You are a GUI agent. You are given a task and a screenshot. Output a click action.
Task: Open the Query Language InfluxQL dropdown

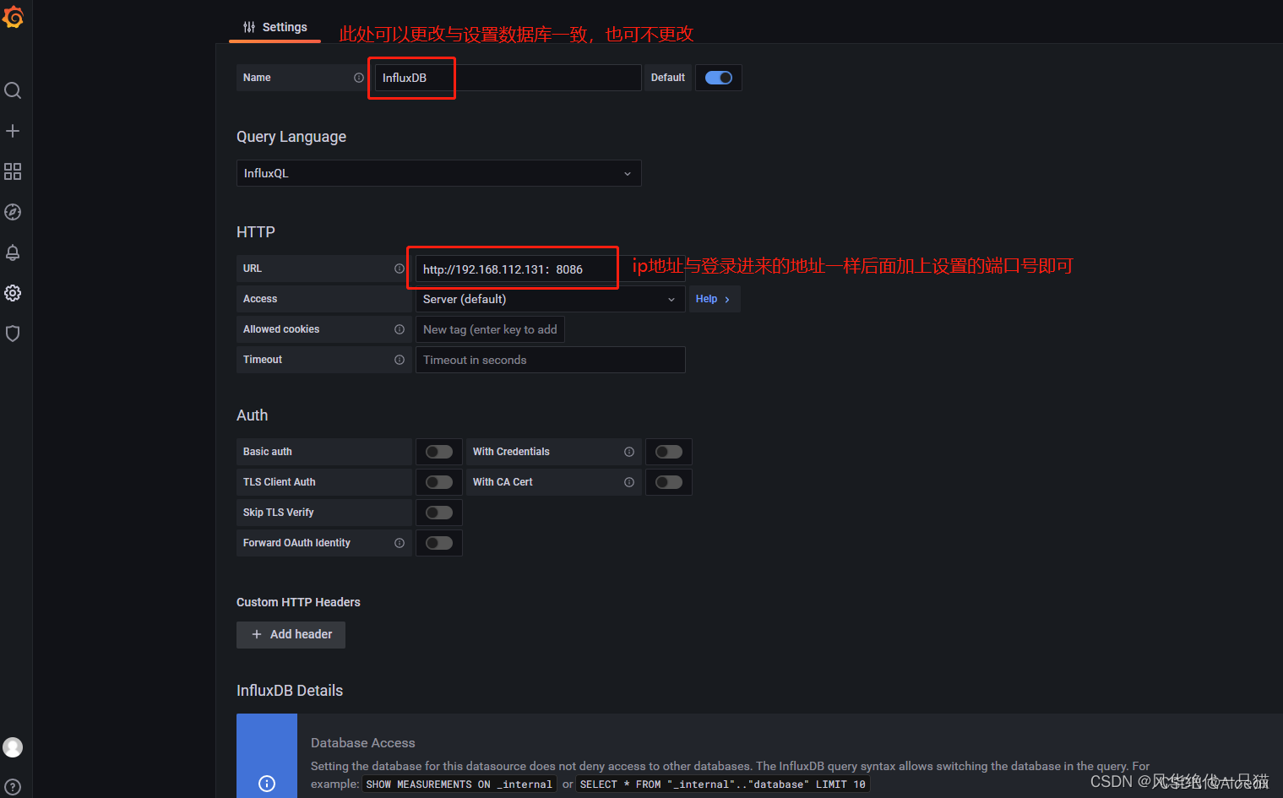point(439,173)
